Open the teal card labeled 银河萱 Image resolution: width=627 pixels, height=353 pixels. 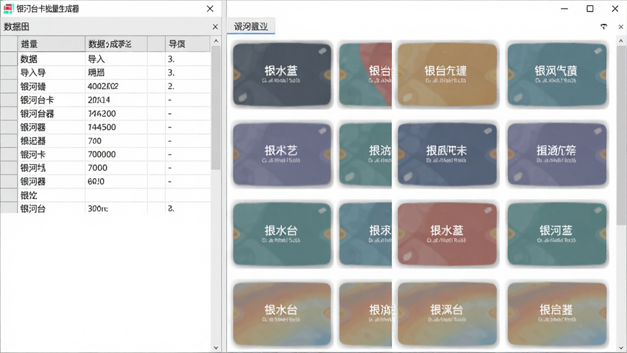pyautogui.click(x=557, y=233)
